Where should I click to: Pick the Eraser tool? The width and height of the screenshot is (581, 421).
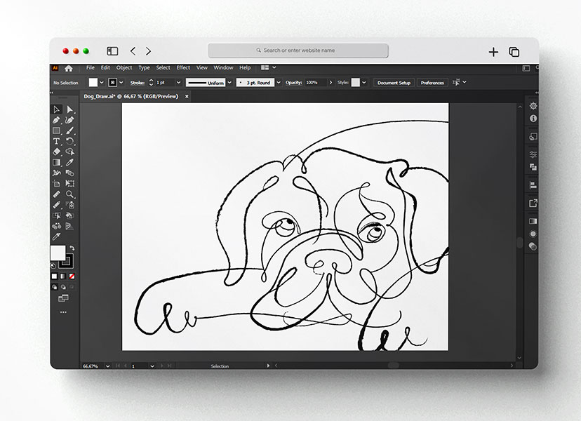[x=57, y=152]
